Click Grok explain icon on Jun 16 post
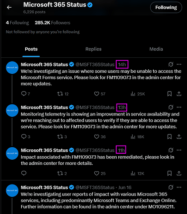Image resolution: width=187 pixels, height=214 pixels. point(171,187)
